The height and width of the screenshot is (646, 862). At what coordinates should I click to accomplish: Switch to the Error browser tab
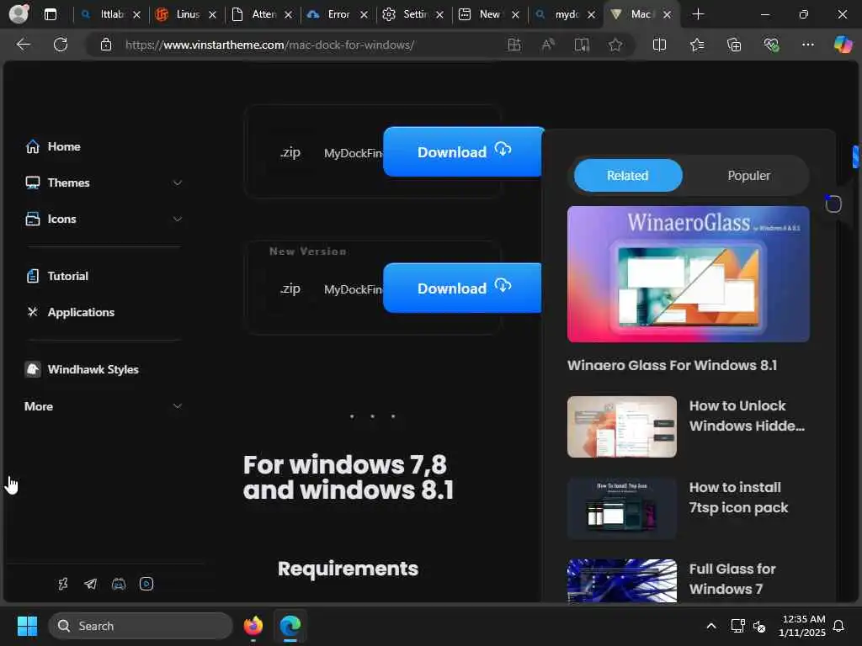click(338, 14)
